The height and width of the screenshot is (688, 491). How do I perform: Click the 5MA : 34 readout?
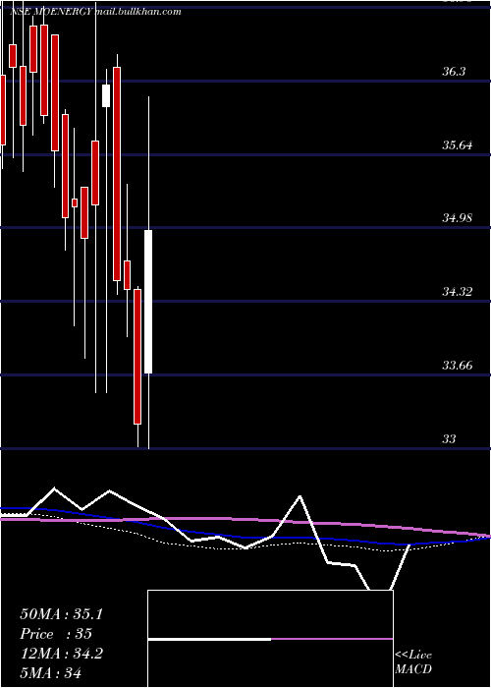(50, 673)
